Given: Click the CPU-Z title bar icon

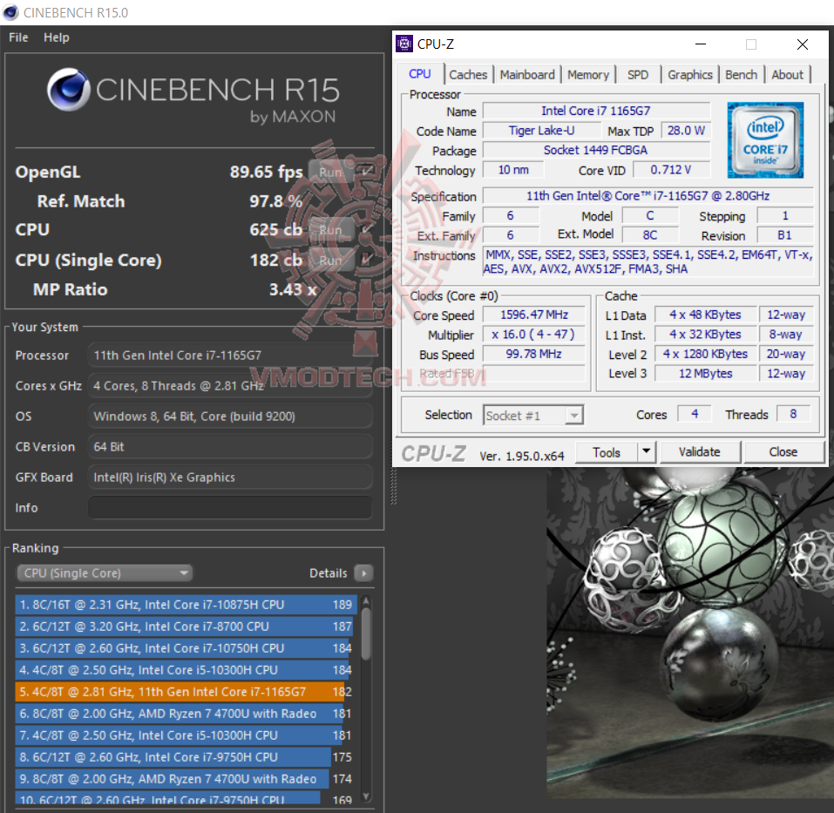Looking at the screenshot, I should pos(404,44).
